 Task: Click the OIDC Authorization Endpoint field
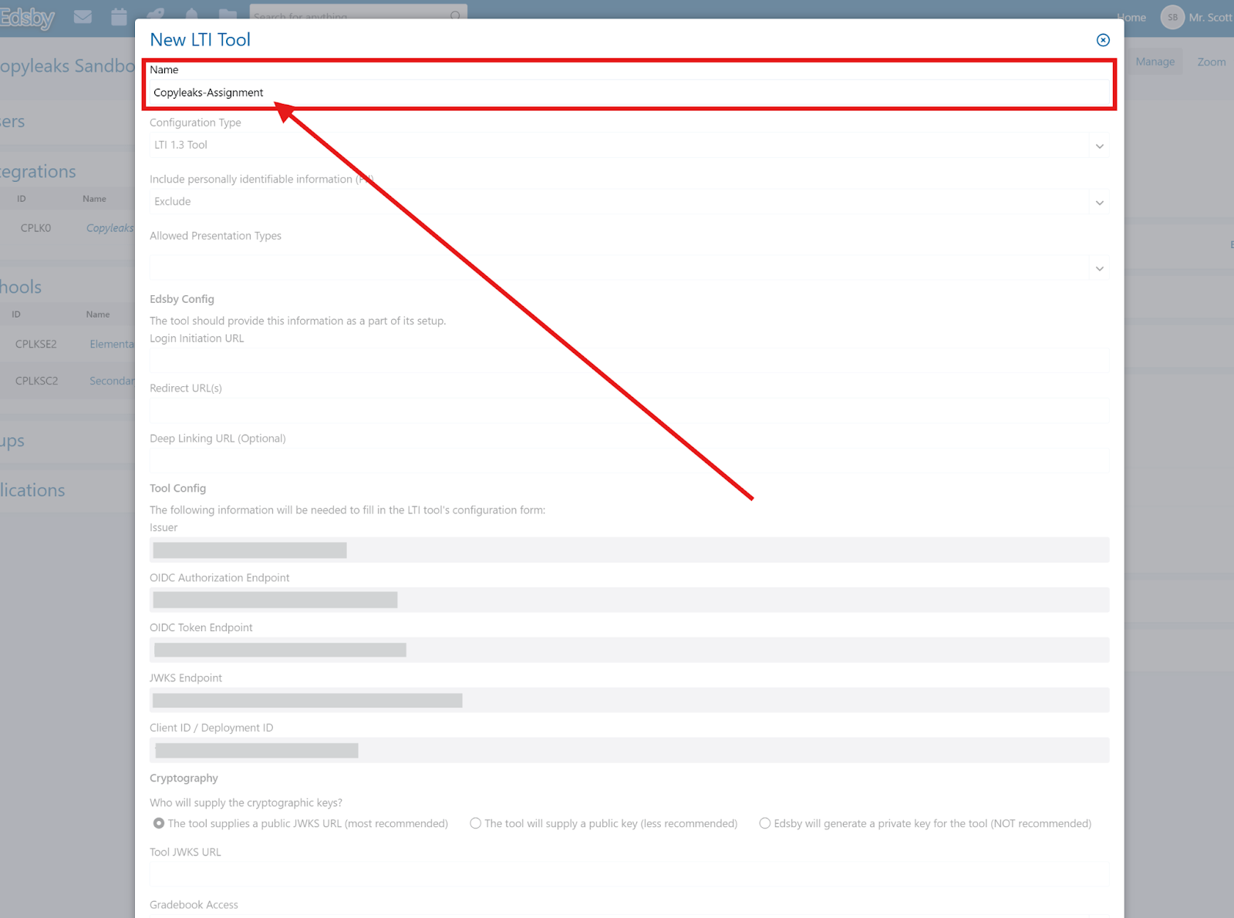click(x=629, y=600)
